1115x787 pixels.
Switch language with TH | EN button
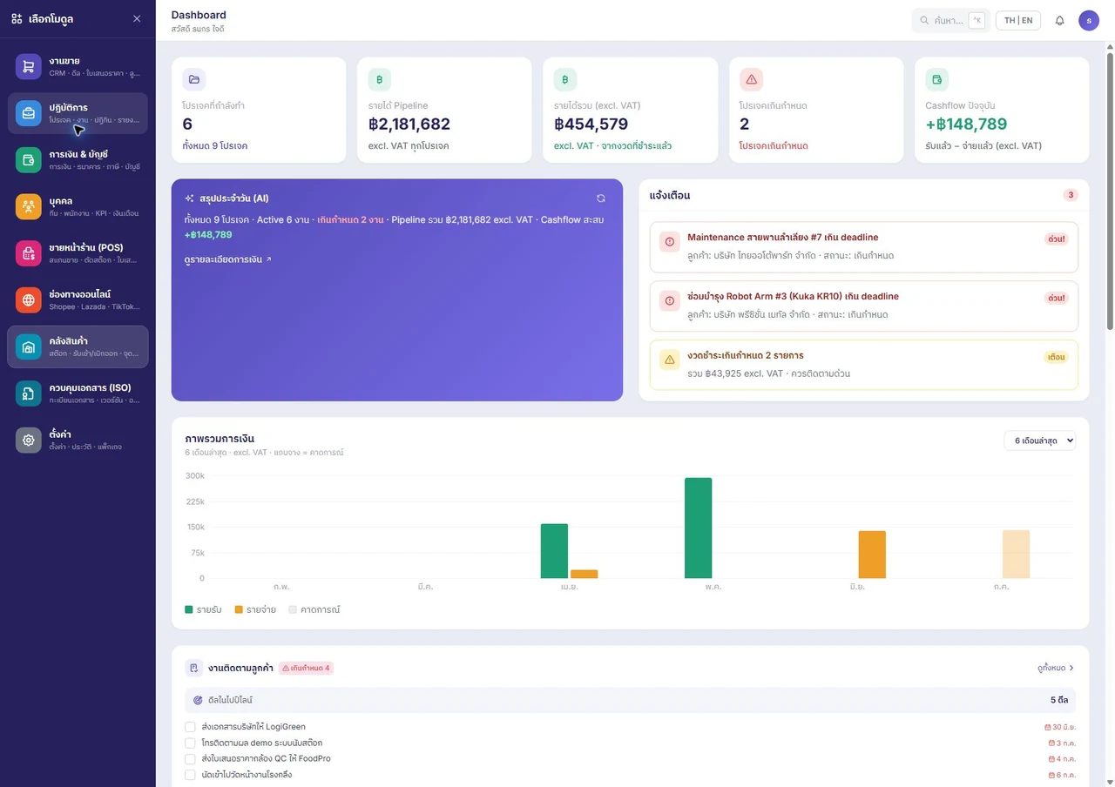point(1018,21)
